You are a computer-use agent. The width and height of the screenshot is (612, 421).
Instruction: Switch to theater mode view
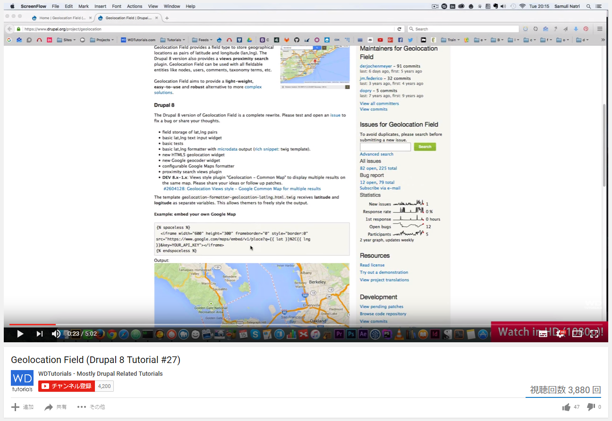click(577, 334)
